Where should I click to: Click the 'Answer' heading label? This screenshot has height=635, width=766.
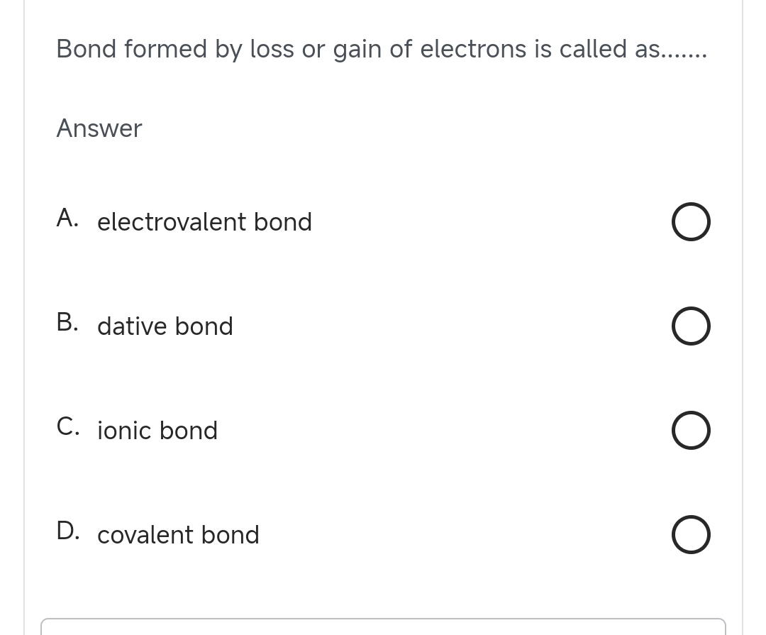pyautogui.click(x=99, y=128)
